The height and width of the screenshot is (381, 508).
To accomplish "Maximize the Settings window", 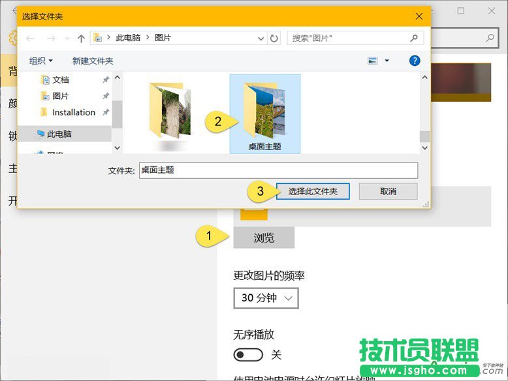I will click(x=461, y=11).
